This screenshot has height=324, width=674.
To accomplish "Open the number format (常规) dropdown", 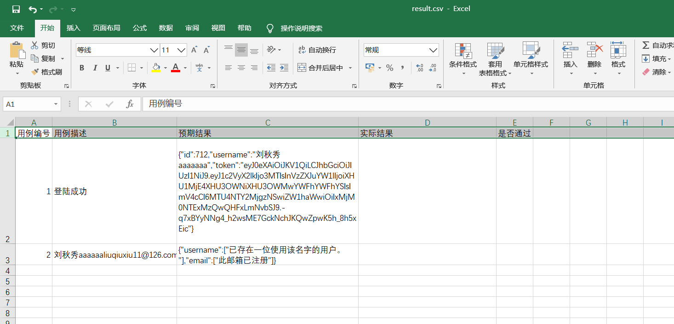I will (433, 50).
